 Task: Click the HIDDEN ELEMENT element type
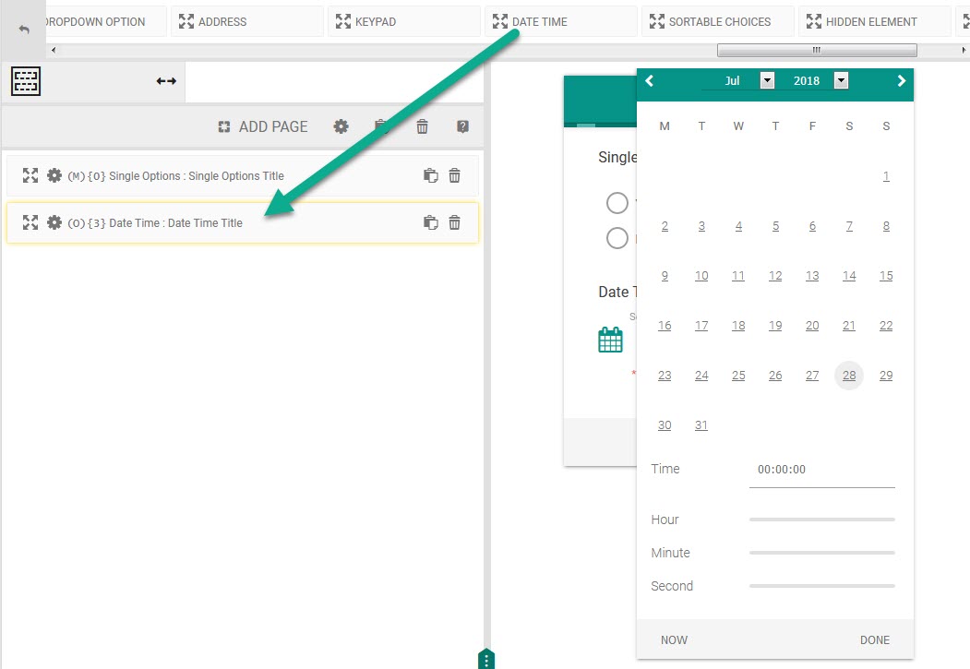tap(875, 21)
